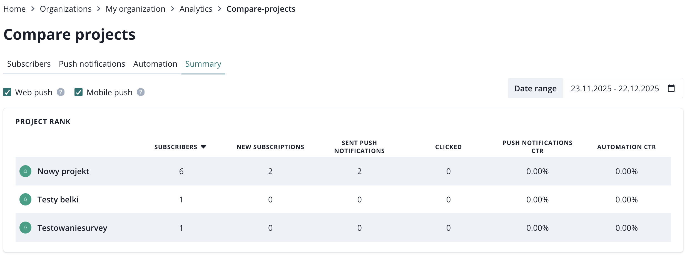Click the Testy belki bell icon

click(25, 200)
